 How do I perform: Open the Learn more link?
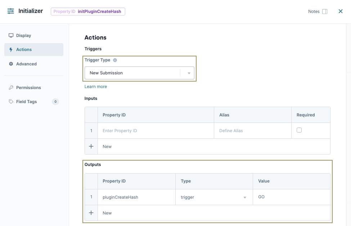95,86
